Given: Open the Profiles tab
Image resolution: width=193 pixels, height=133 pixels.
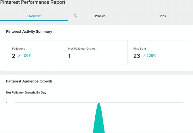Looking at the screenshot, I should [100, 16].
